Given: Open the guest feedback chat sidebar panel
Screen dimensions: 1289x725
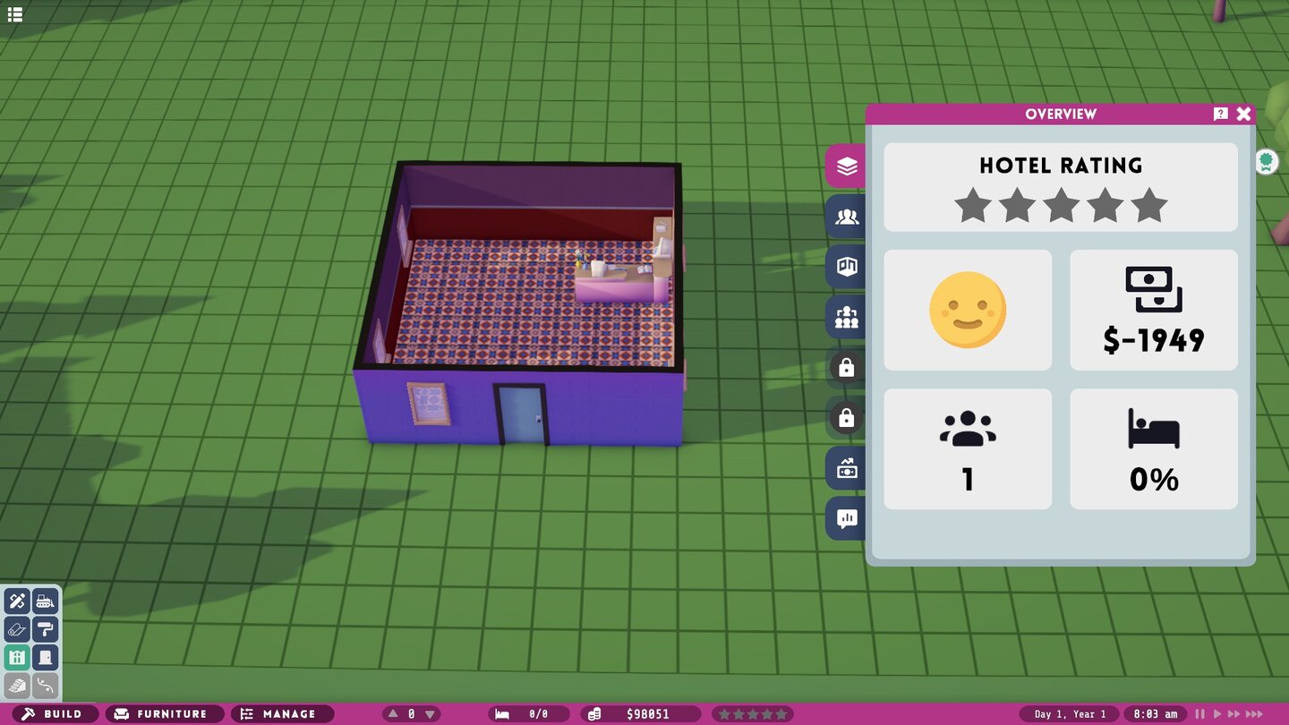Looking at the screenshot, I should click(x=846, y=519).
